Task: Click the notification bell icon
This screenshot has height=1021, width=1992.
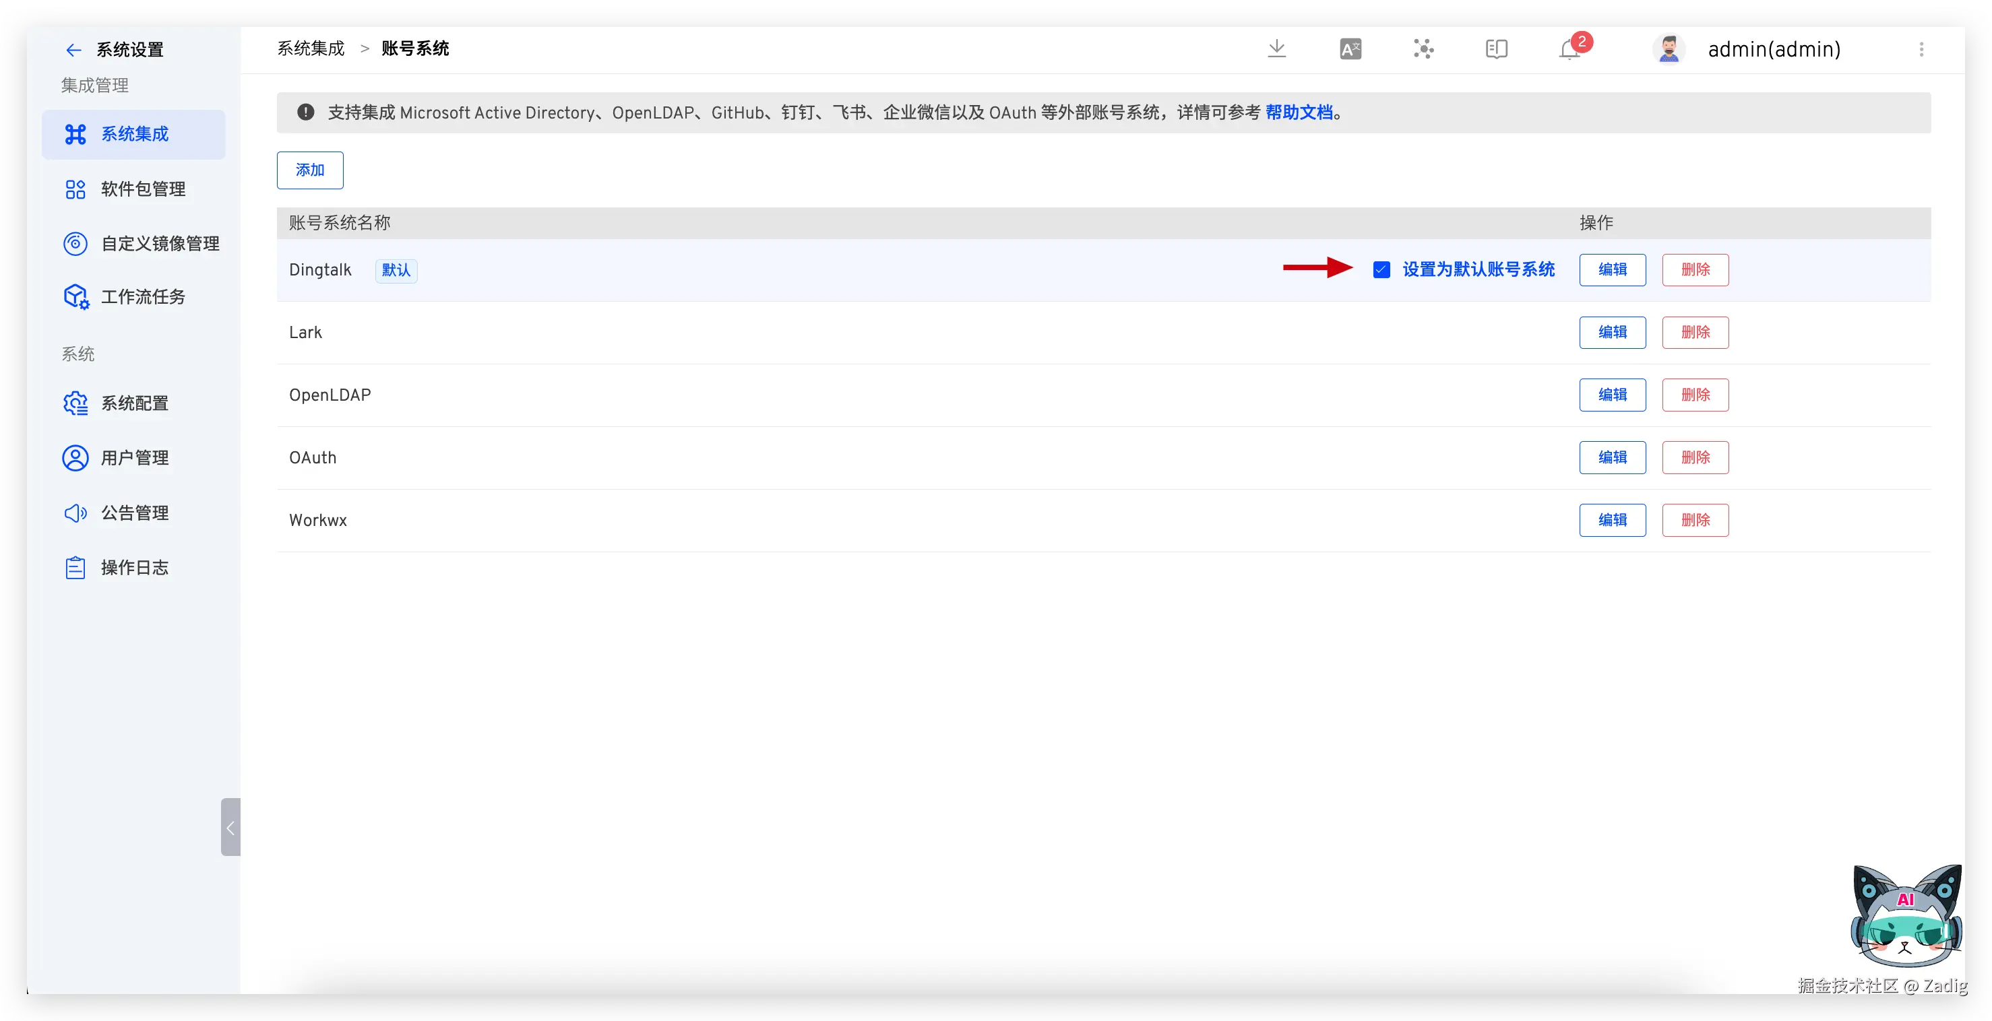Action: pyautogui.click(x=1569, y=51)
